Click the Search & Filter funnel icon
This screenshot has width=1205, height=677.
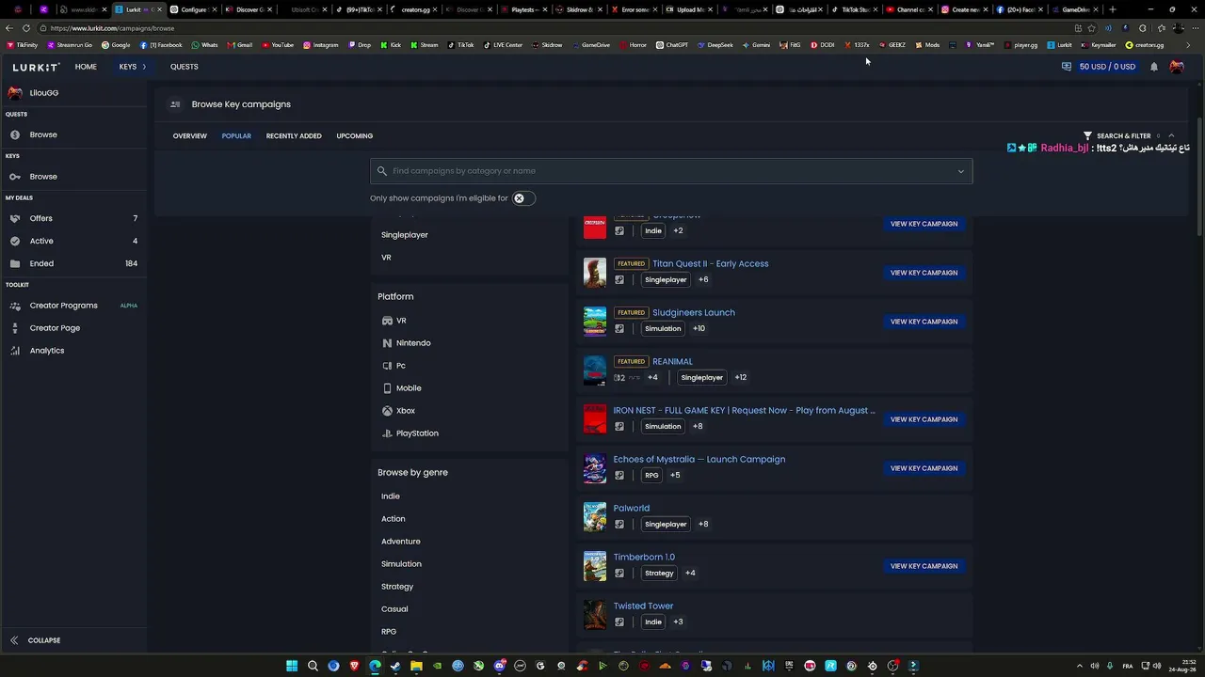[1087, 135]
